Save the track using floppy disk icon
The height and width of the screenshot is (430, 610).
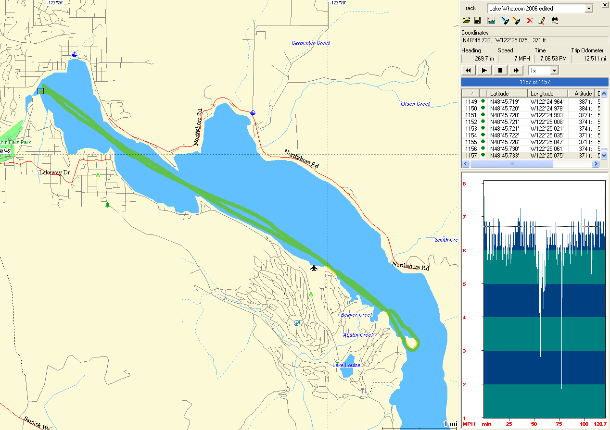tap(477, 21)
